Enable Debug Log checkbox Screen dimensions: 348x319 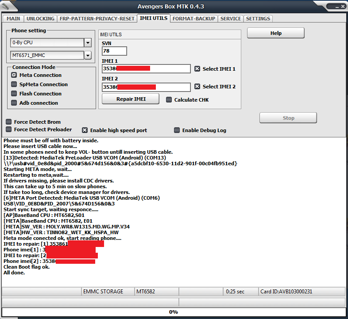[x=177, y=130]
